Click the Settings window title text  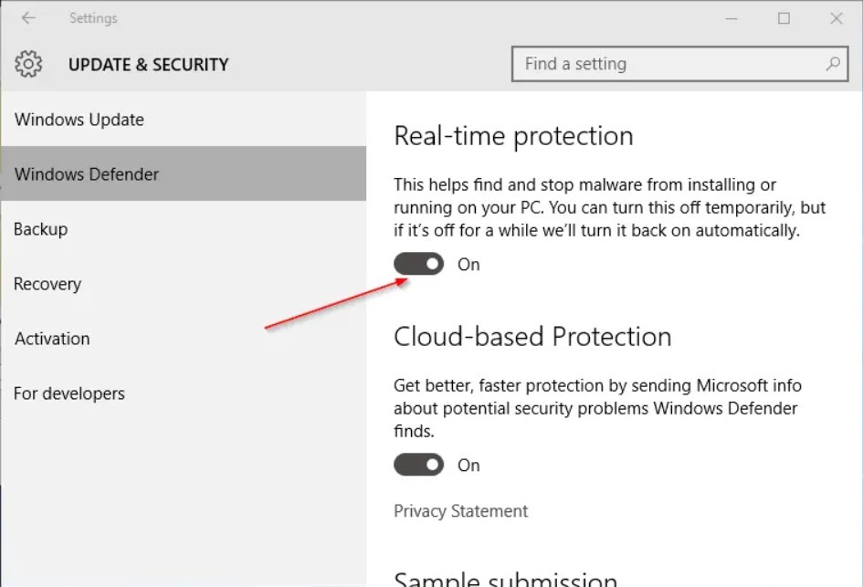pos(93,18)
